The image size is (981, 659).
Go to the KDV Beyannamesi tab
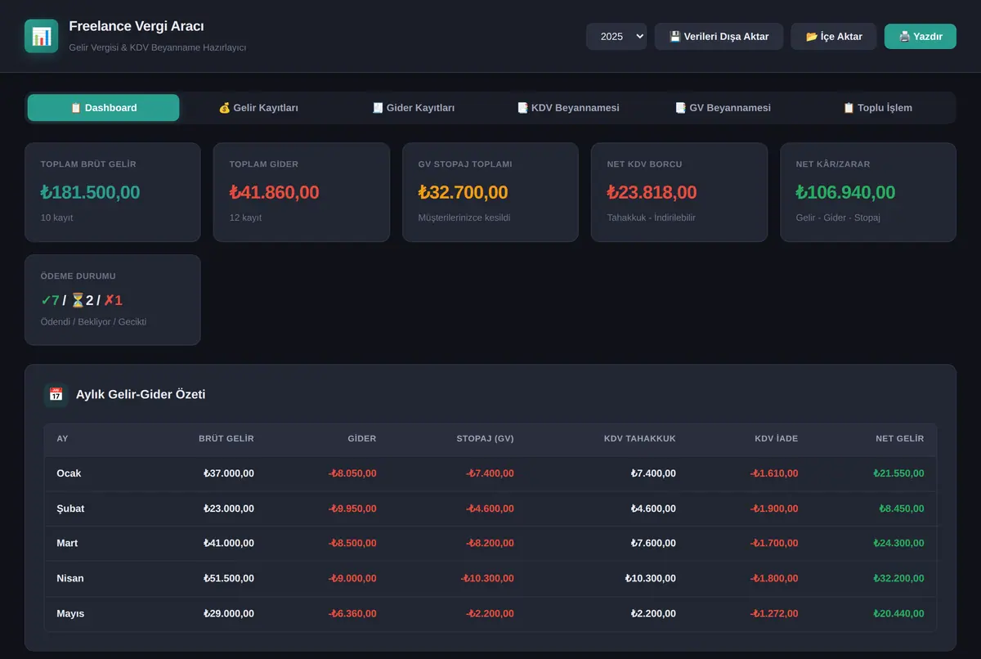[568, 108]
